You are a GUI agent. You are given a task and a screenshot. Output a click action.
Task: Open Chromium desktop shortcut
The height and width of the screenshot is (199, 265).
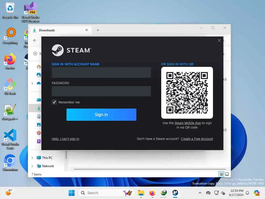tap(10, 163)
